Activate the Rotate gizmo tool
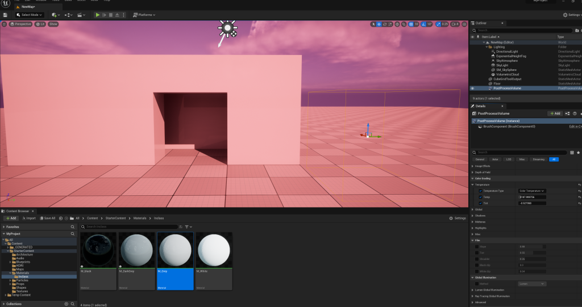The height and width of the screenshot is (307, 582). tap(385, 24)
